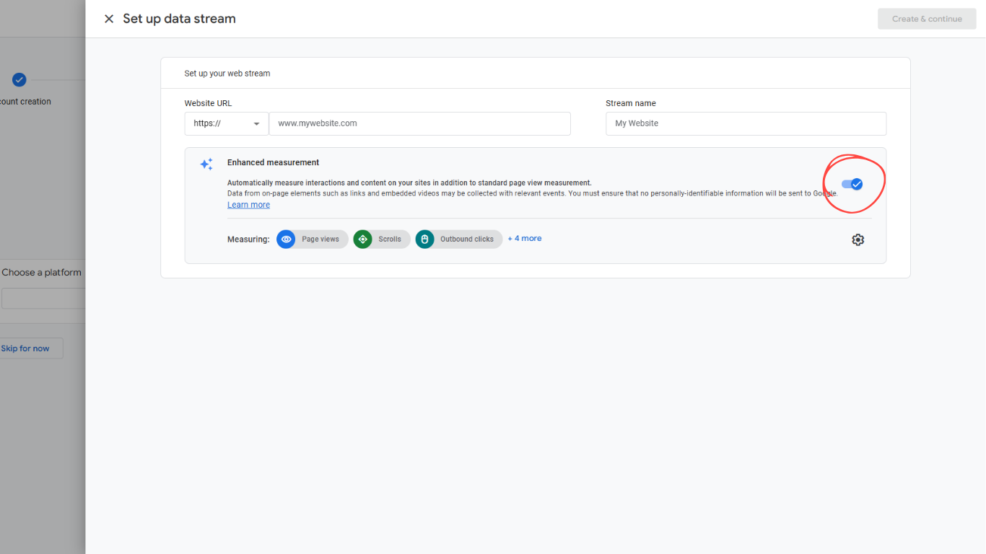
Task: Select the Page views measurement chip
Action: click(312, 239)
